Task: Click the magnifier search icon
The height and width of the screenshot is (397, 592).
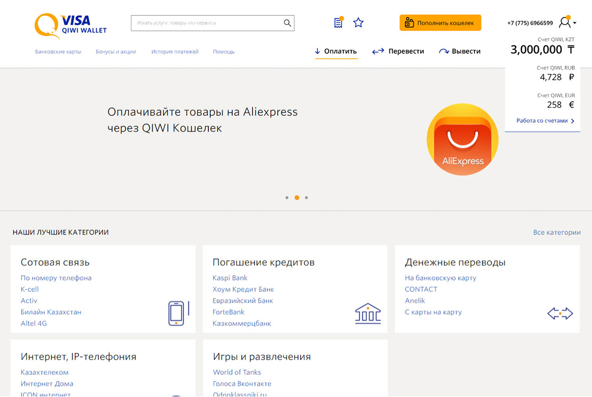Action: 288,23
